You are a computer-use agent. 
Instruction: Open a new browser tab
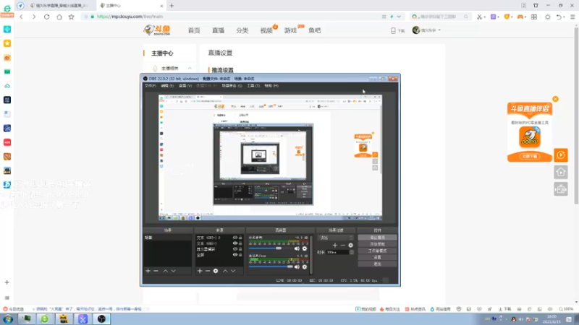[172, 6]
